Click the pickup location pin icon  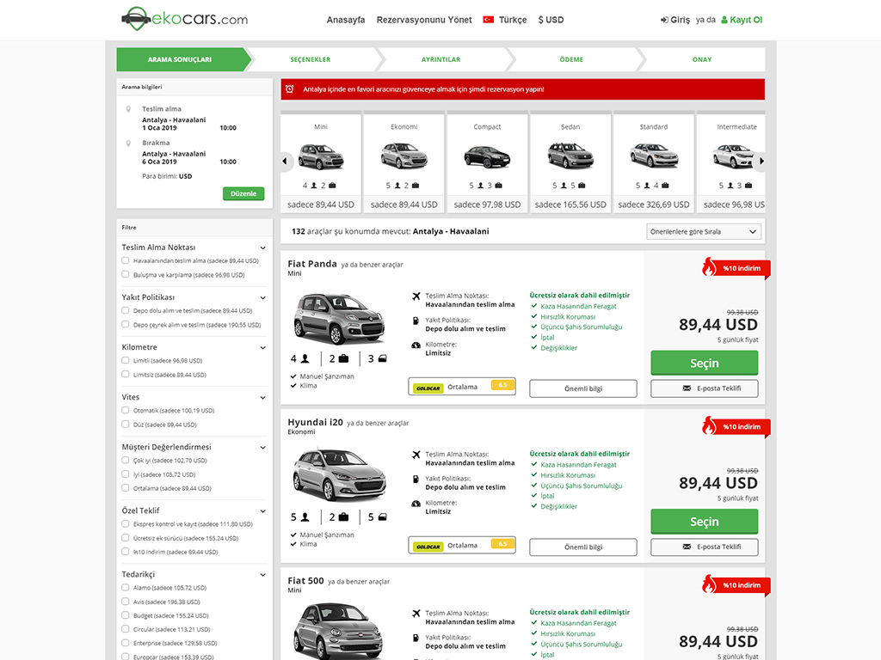click(x=128, y=109)
